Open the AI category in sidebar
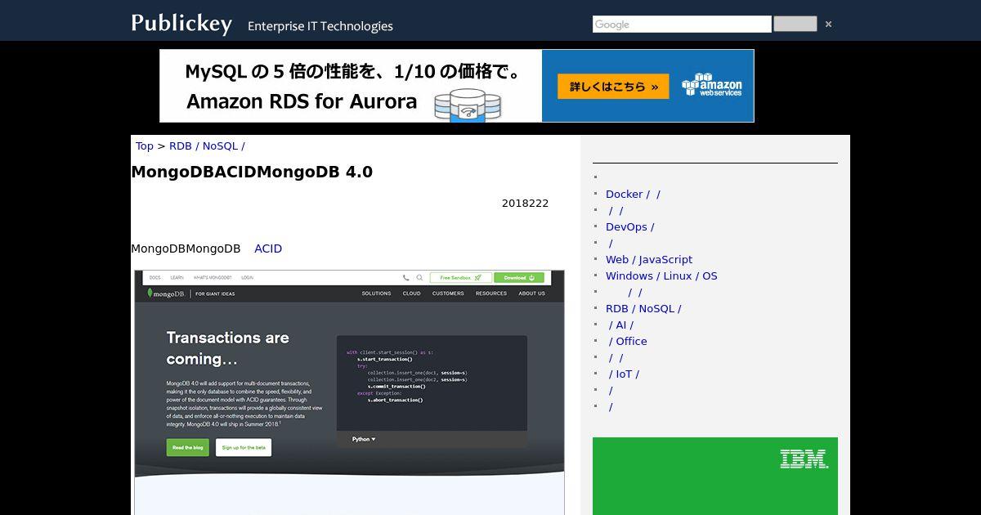Image resolution: width=981 pixels, height=515 pixels. pyautogui.click(x=621, y=325)
